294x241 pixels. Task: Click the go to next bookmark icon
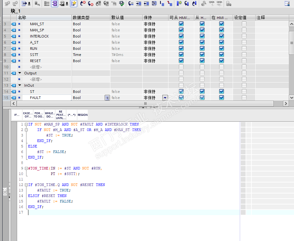pyautogui.click(x=187, y=4)
